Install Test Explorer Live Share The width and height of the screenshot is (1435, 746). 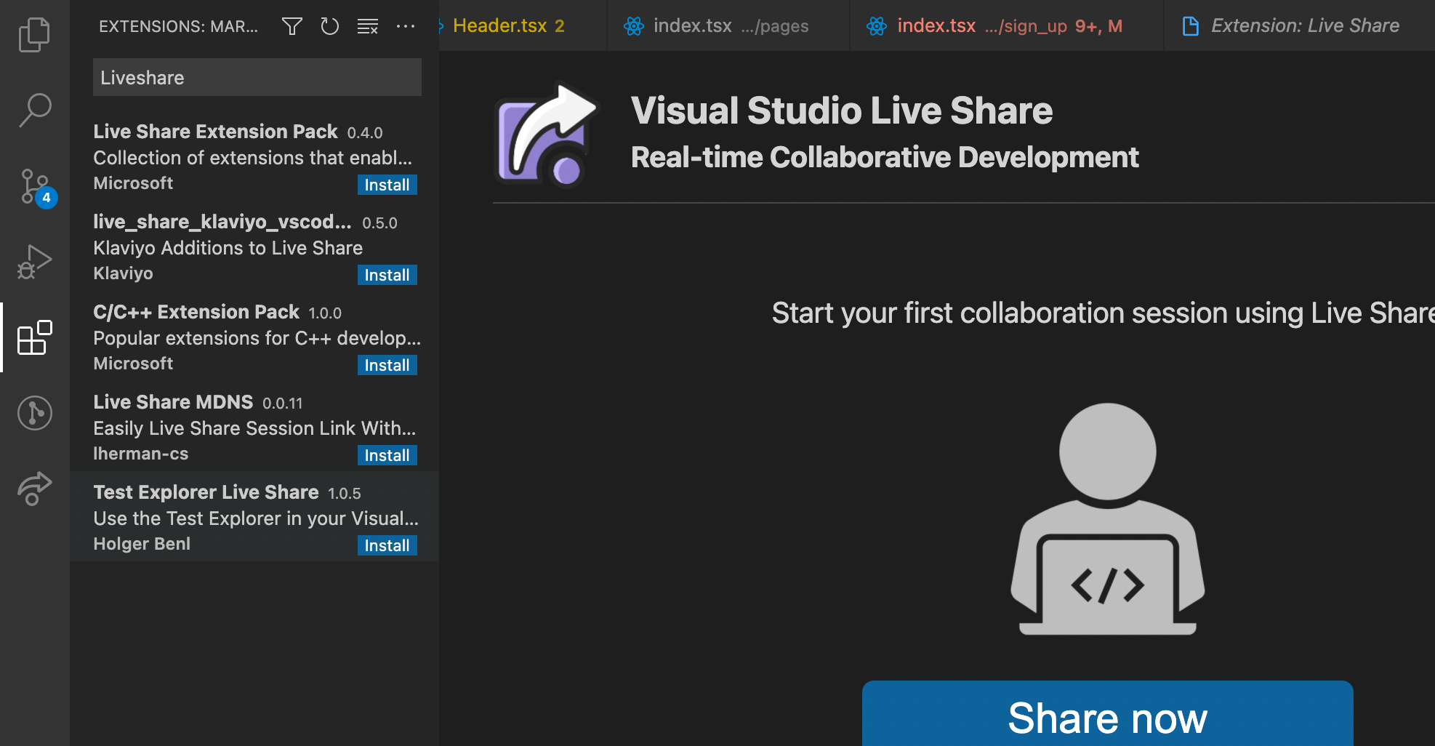tap(387, 545)
